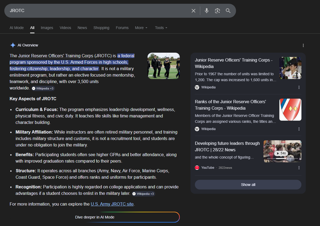
Task: Open Wikipedia +3 sources chip after Recognition bullet
Action: 143,194
